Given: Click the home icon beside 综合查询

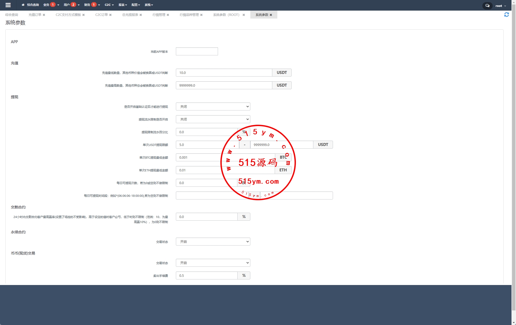Looking at the screenshot, I should 23,5.
